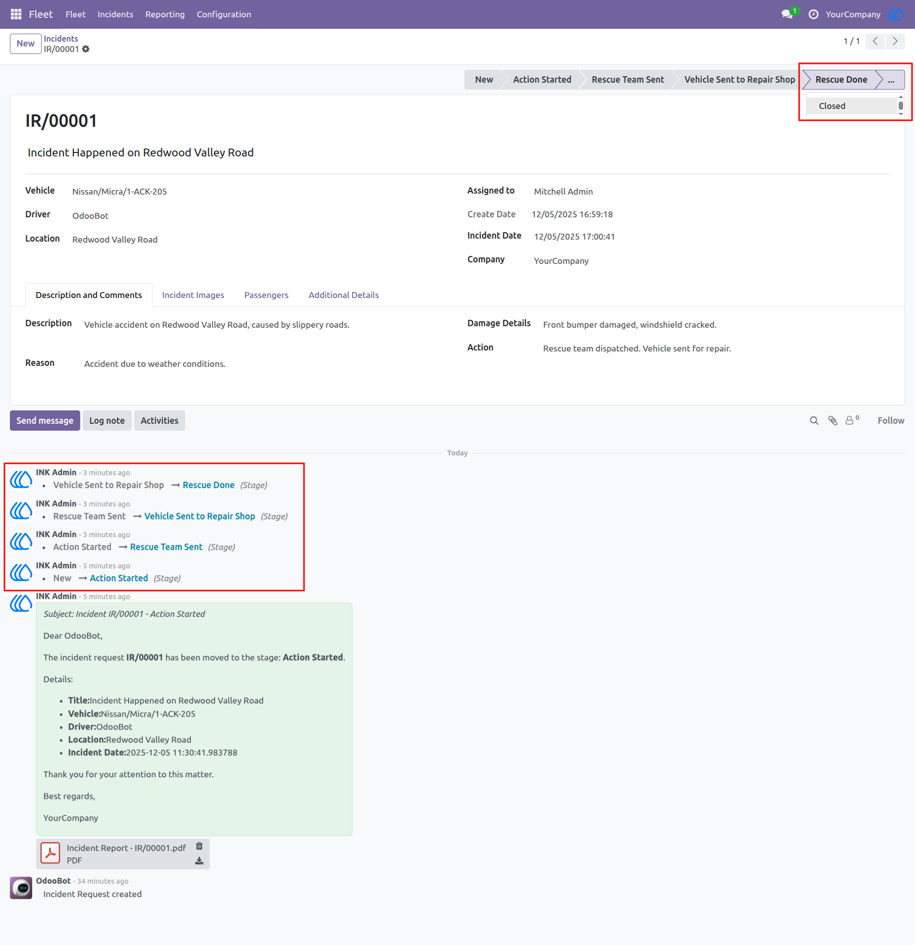This screenshot has height=947, width=915.
Task: Open the conversations message icon
Action: point(787,14)
